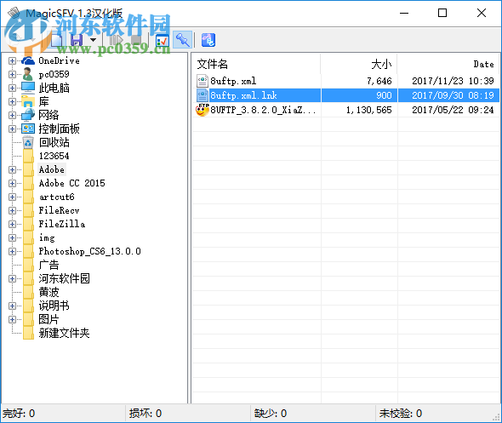
Task: Expand the 网络 tree node
Action: pos(12,115)
